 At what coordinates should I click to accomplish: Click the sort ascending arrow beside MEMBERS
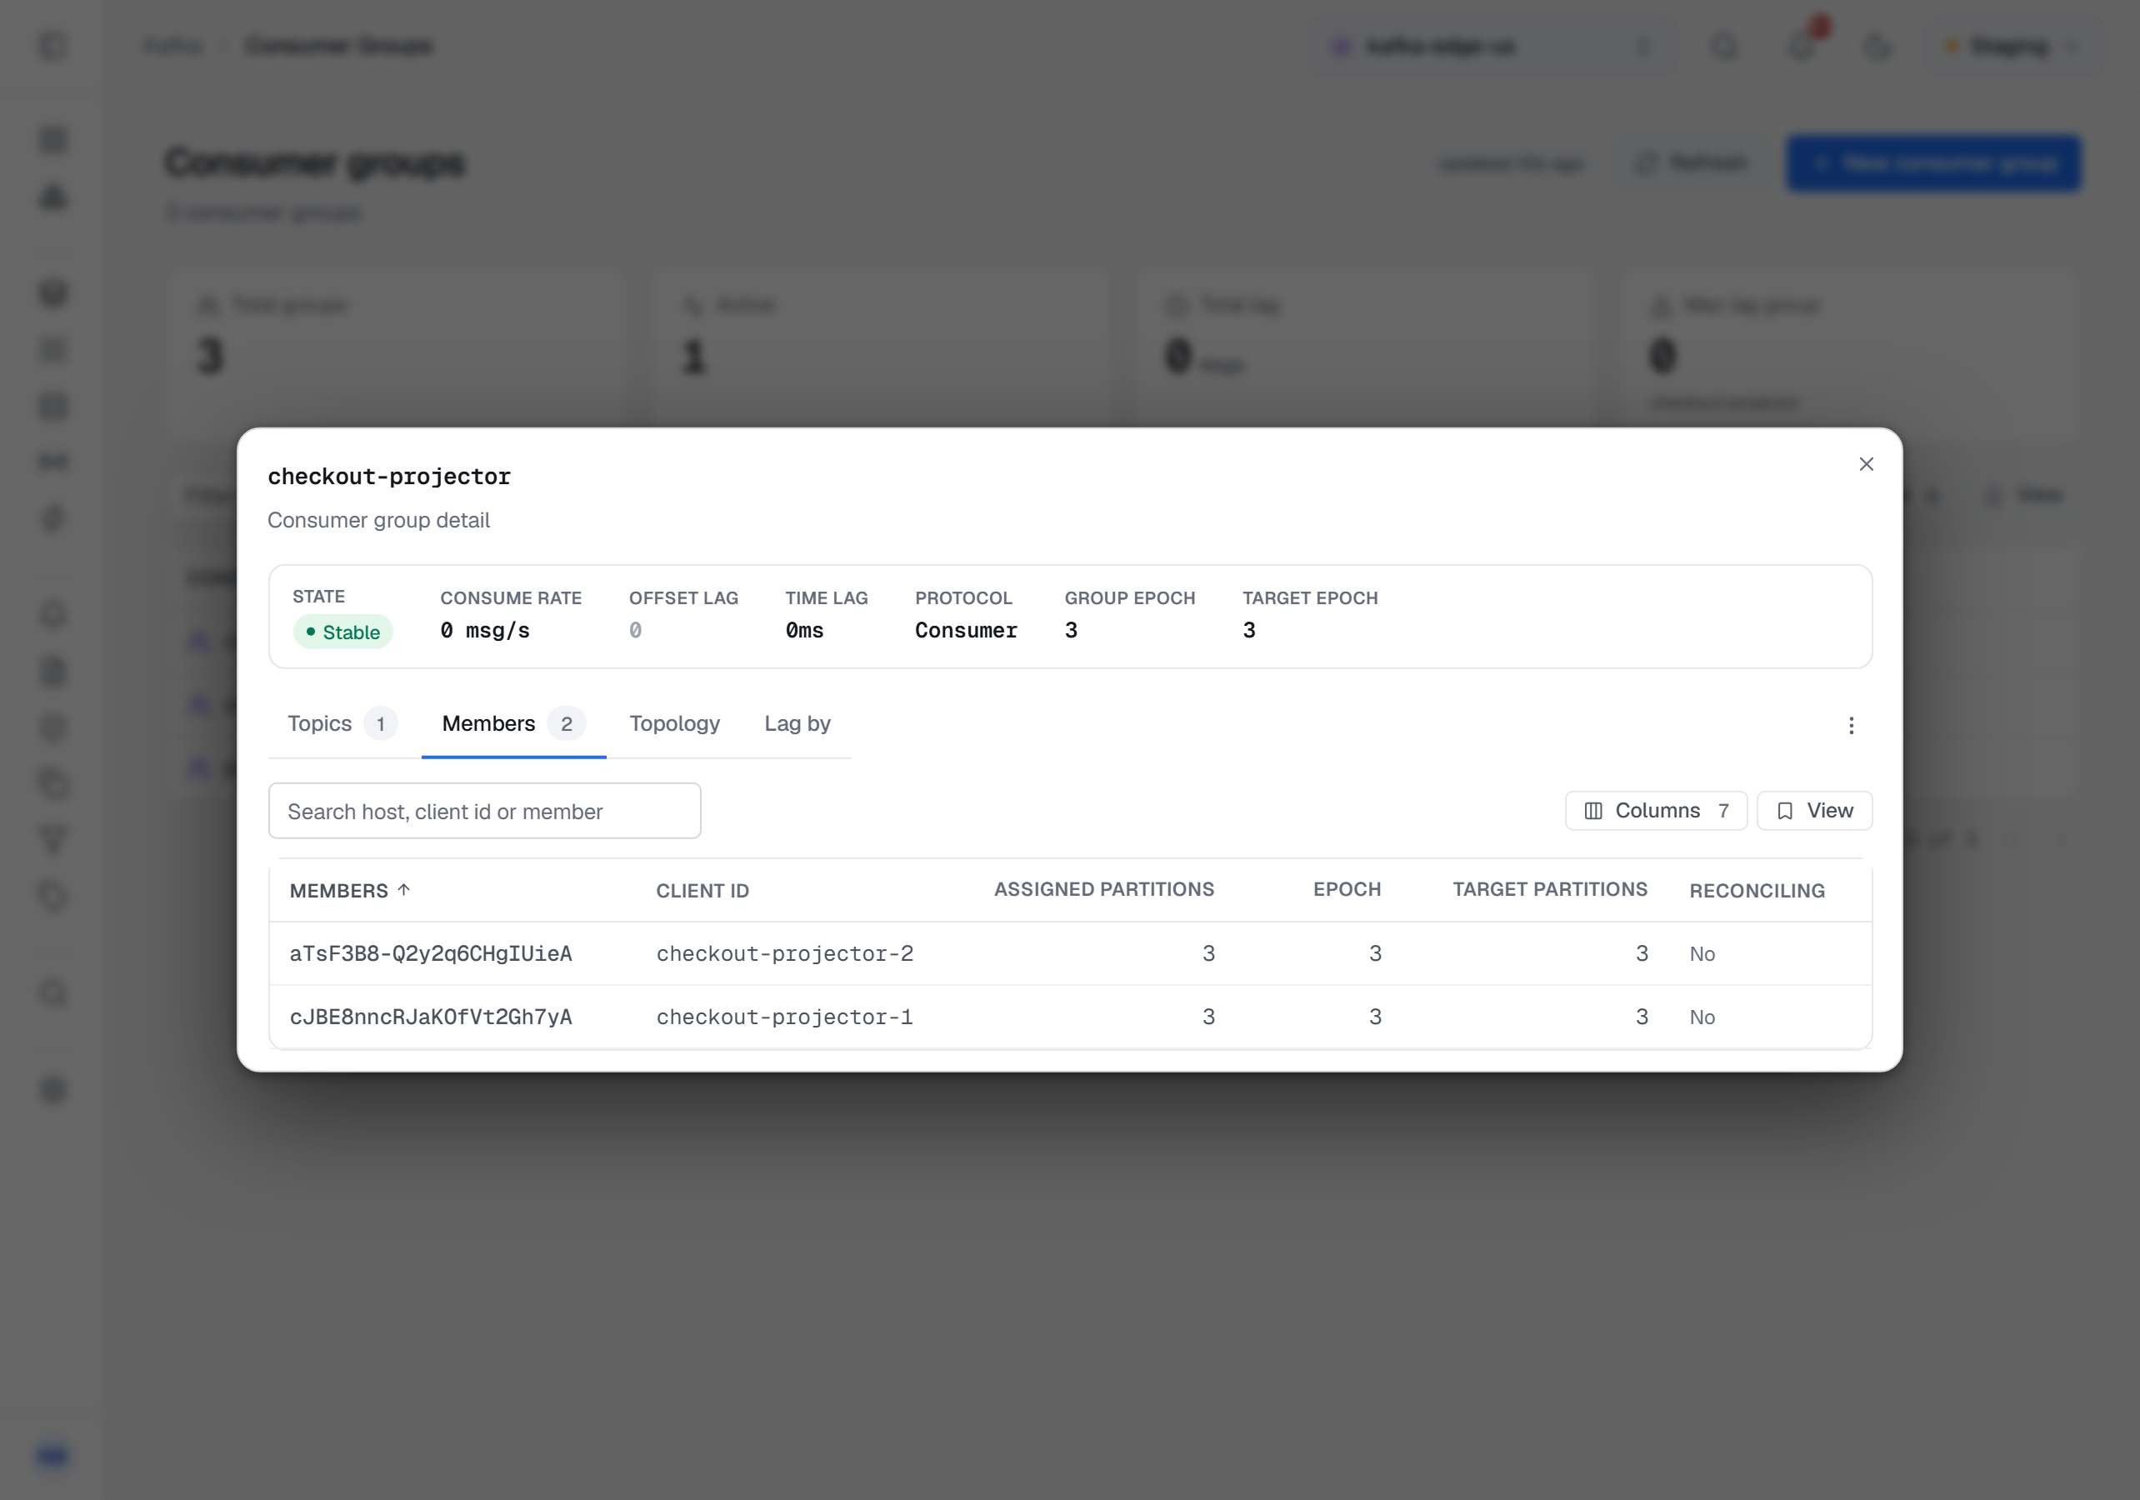point(403,889)
